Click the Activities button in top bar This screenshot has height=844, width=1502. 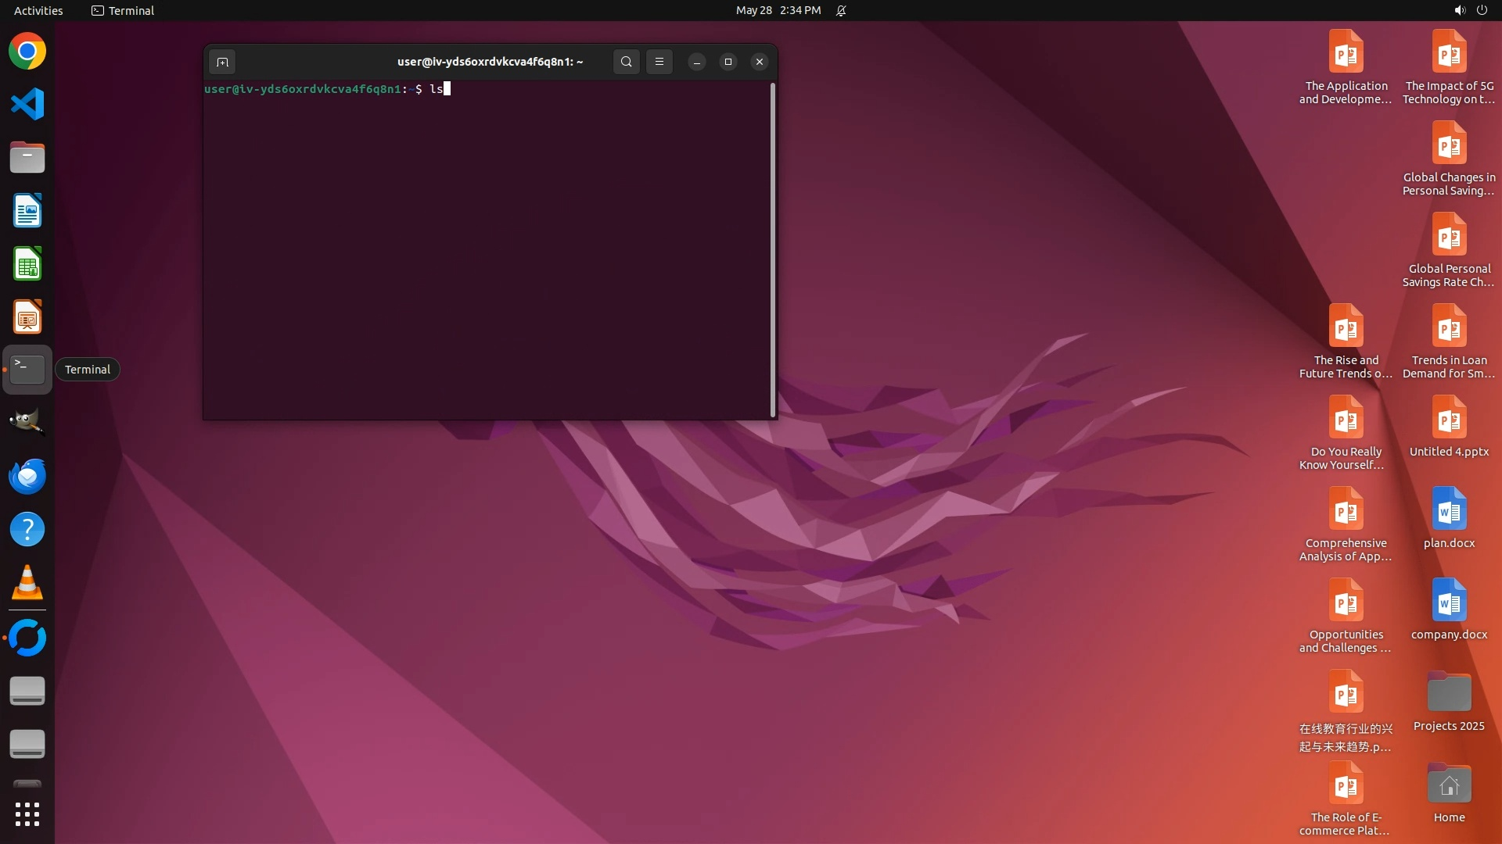pyautogui.click(x=38, y=10)
